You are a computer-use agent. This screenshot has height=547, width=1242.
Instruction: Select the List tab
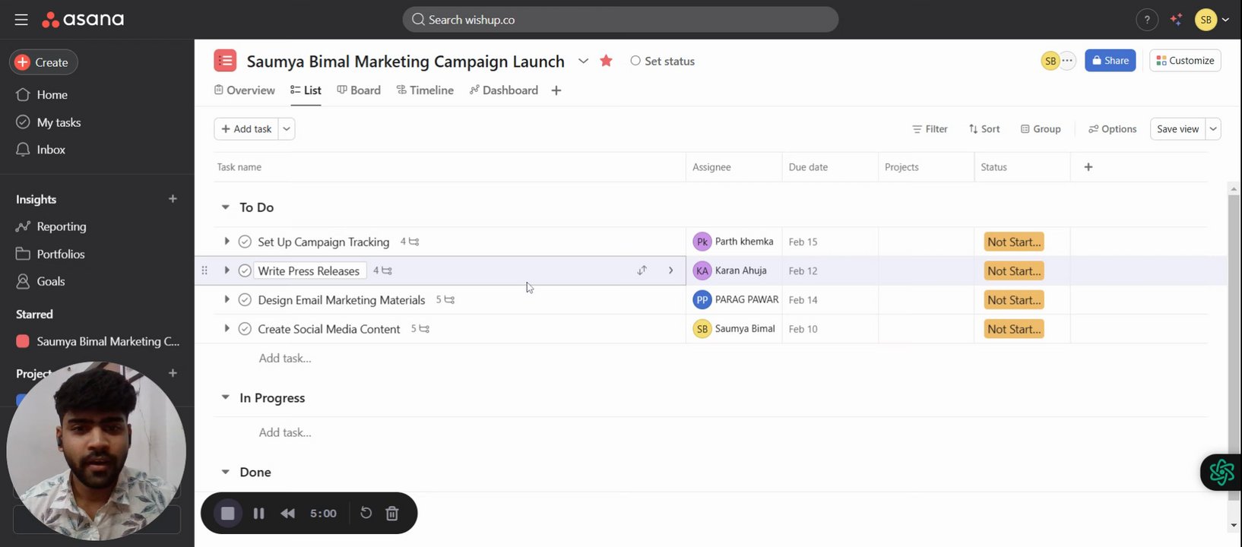pos(306,90)
